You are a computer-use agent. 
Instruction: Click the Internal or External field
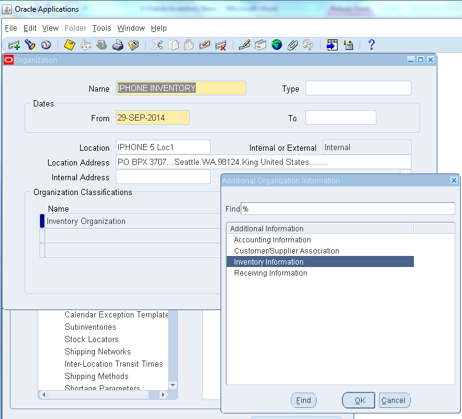pyautogui.click(x=367, y=147)
